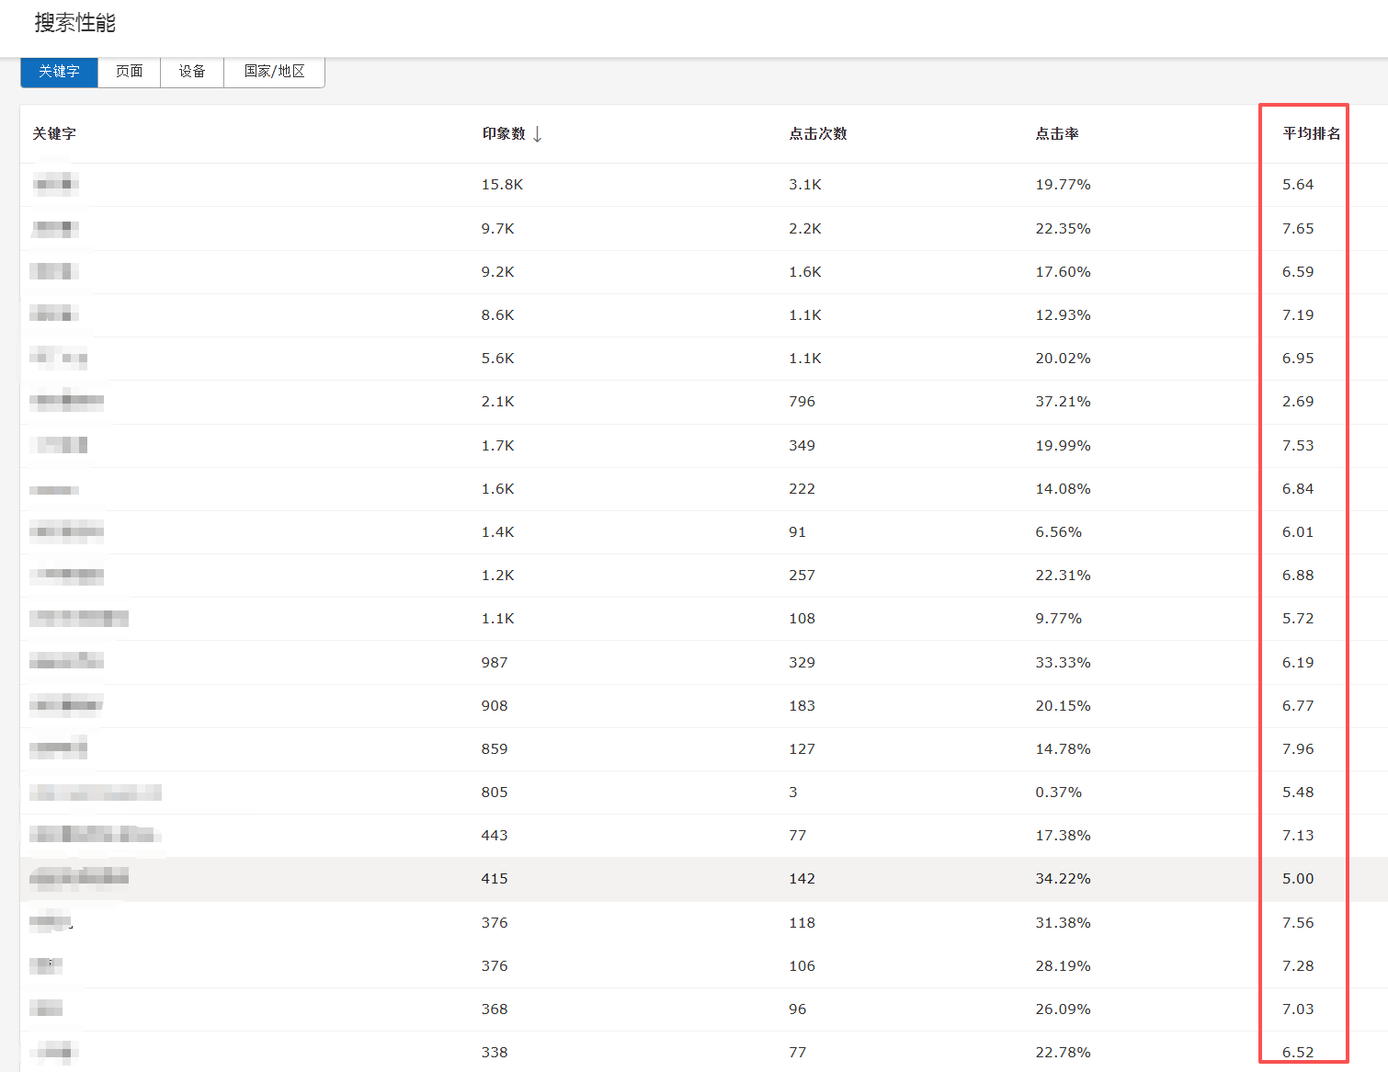Screen dimensions: 1388x1072
Task: Select the 设备 tab
Action: (x=191, y=72)
